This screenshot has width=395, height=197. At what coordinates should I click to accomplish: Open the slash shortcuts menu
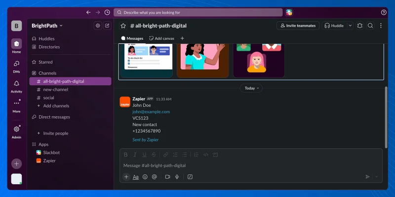190,177
